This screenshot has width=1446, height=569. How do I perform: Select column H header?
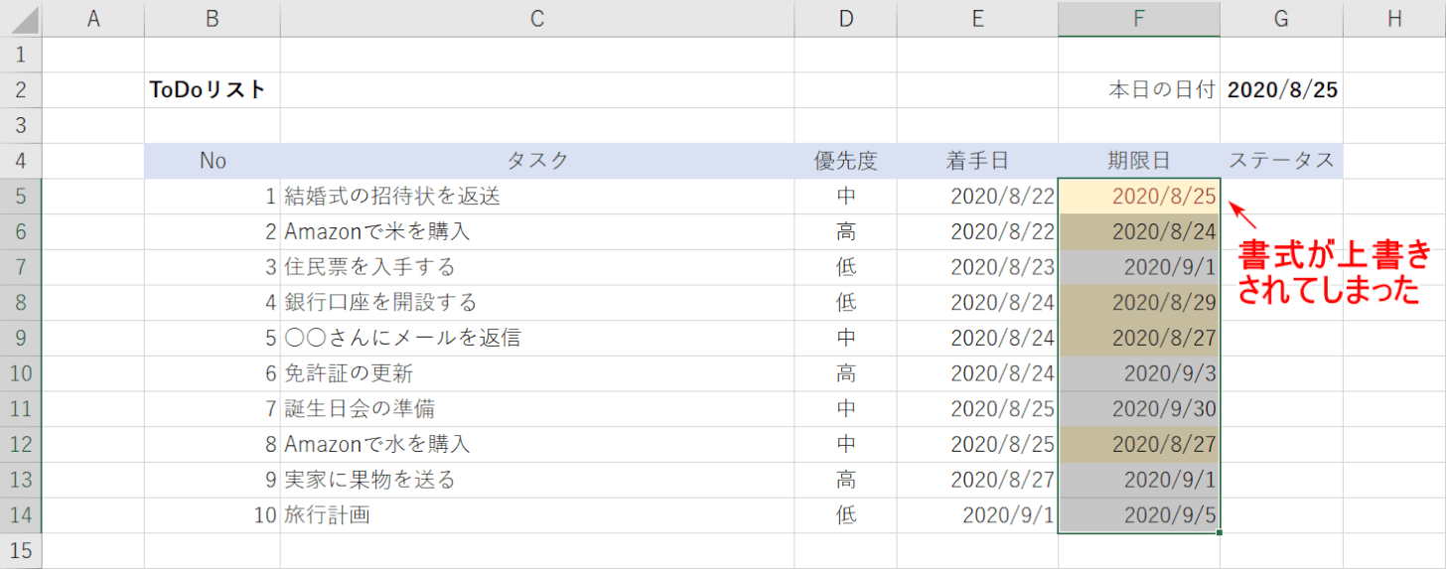1394,18
